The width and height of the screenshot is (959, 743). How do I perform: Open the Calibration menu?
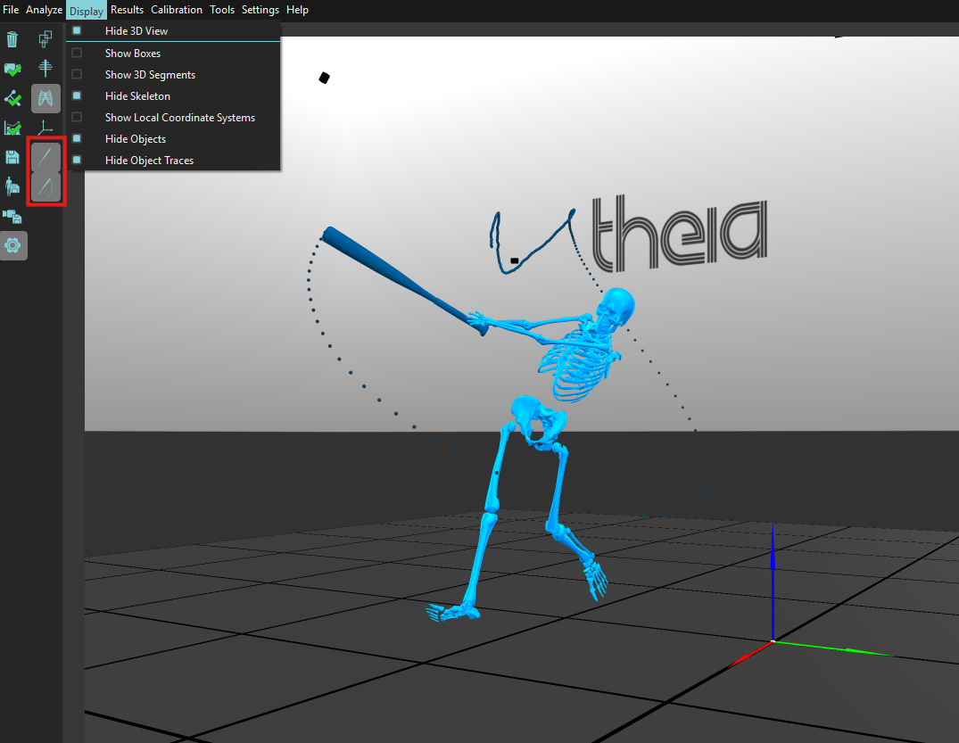176,10
